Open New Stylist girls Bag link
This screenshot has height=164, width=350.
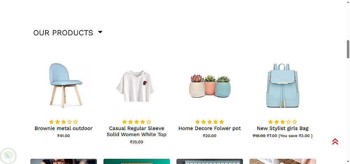click(282, 128)
